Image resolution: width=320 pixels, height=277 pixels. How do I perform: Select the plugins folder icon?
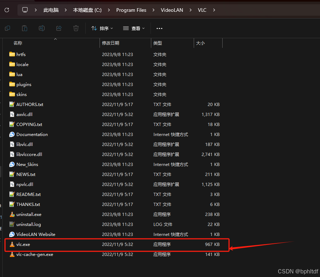click(x=12, y=84)
